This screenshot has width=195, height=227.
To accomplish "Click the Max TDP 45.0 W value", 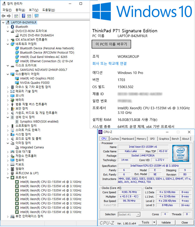I will (163, 151).
